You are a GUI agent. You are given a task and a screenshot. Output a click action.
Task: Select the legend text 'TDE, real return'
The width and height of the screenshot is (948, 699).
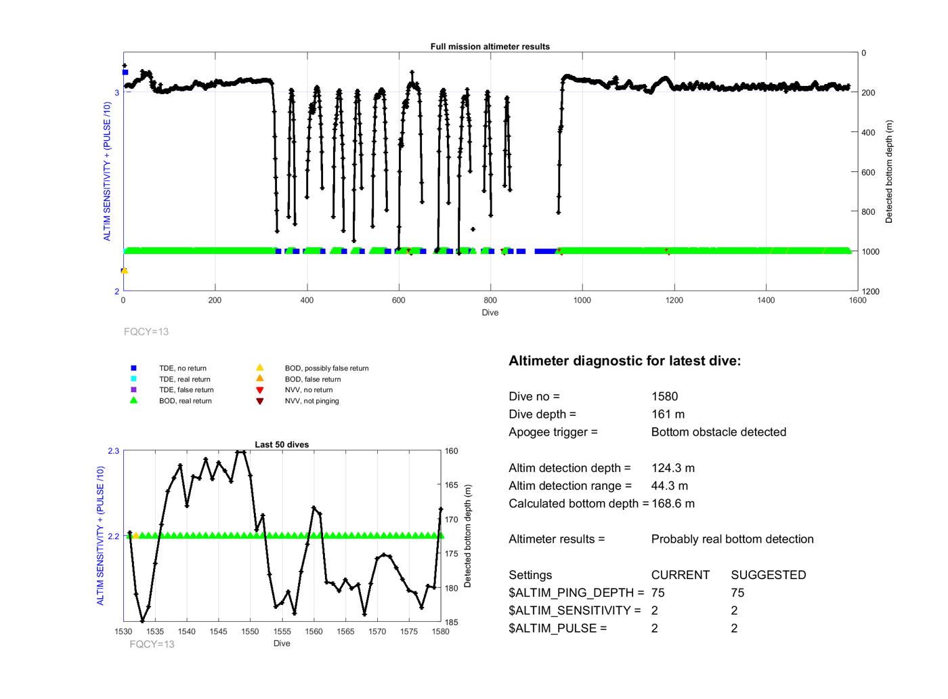click(185, 379)
